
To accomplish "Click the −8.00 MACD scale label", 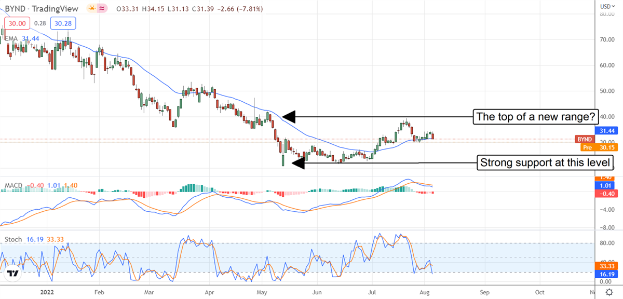I will (607, 227).
